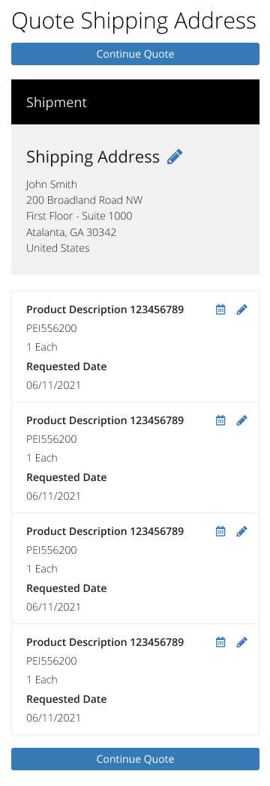Edit the second product using pencil icon

(x=242, y=420)
